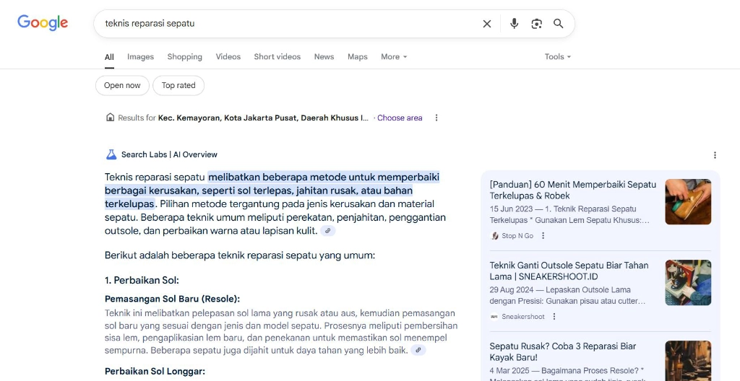Click the Google logo
The height and width of the screenshot is (381, 740).
[x=43, y=23]
